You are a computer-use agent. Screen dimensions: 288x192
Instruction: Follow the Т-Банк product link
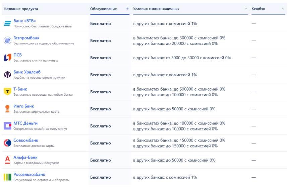[20, 89]
